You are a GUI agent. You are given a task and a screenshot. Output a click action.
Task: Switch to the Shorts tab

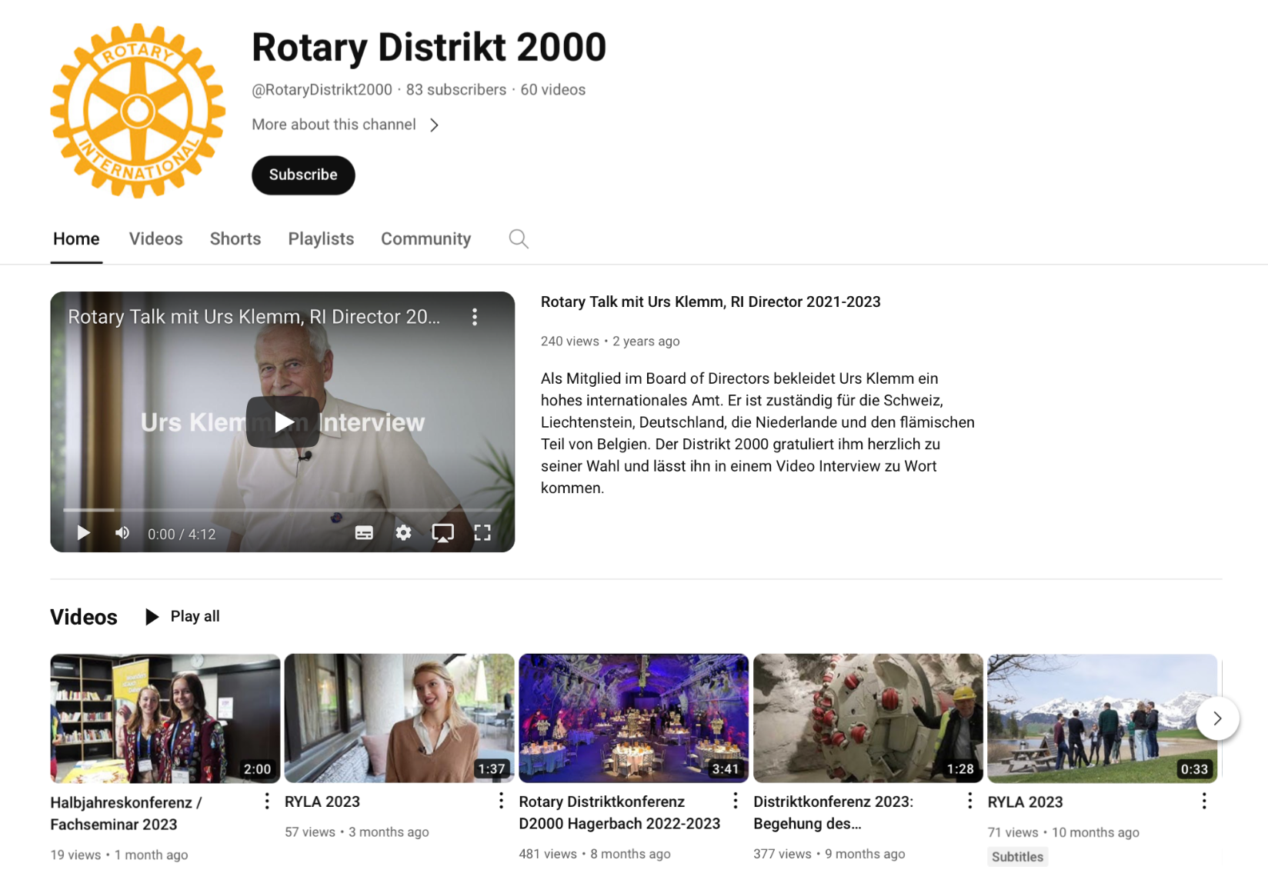point(235,239)
